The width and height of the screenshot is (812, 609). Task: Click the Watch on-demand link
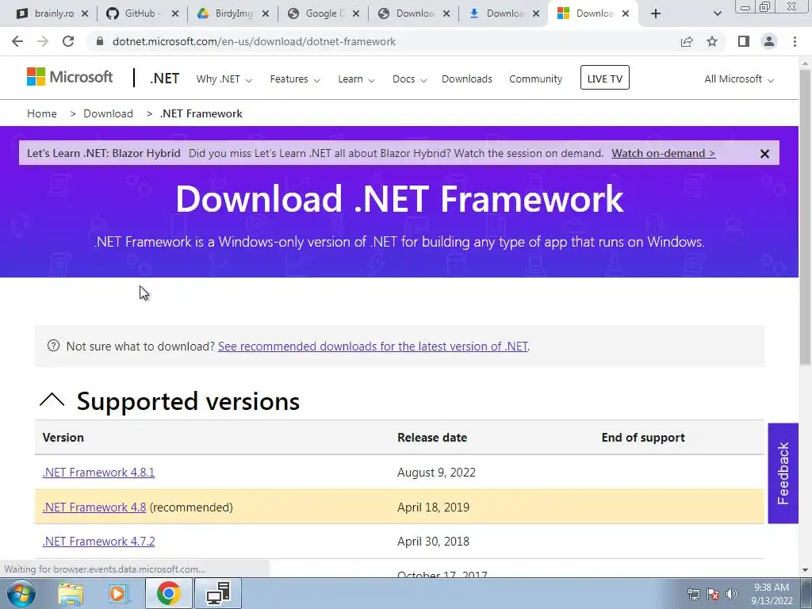coord(664,153)
